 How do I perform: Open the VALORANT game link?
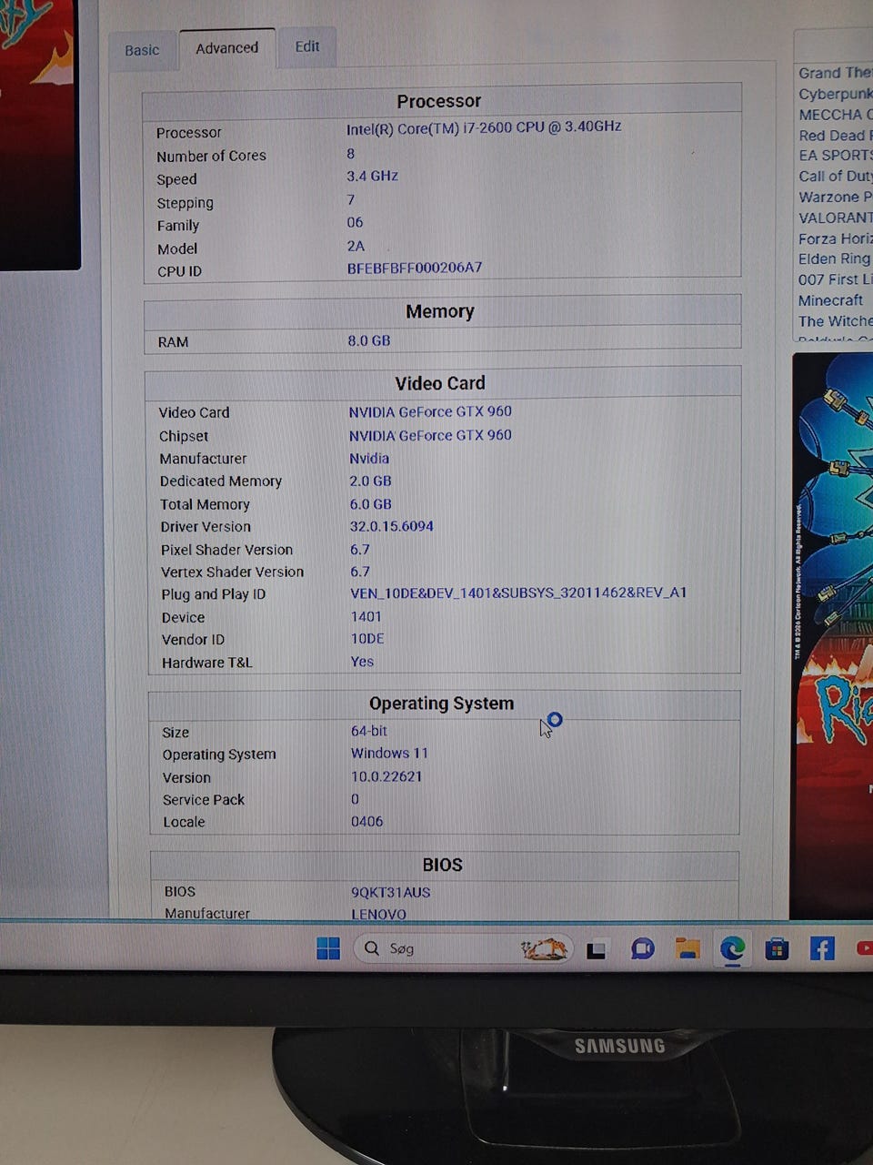click(835, 218)
